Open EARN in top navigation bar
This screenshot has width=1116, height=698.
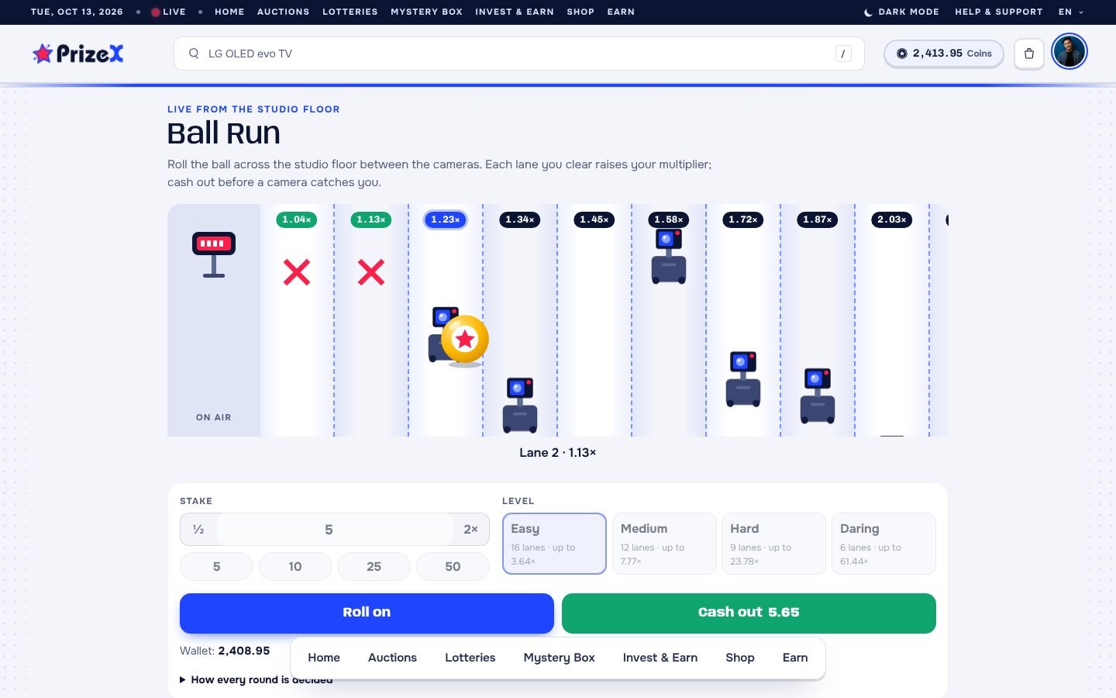[621, 12]
